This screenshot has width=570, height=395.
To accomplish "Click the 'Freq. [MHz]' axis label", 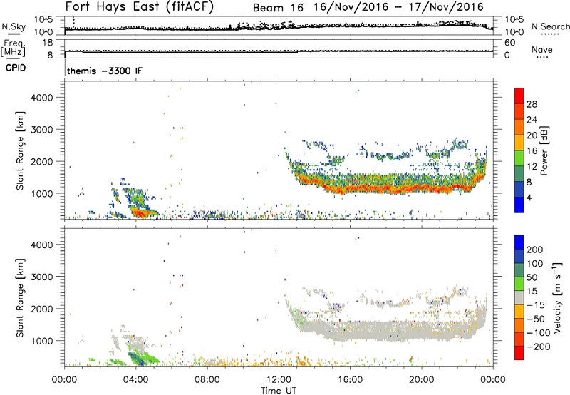I will tap(13, 48).
